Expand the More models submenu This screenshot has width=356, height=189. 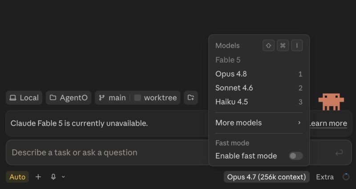coord(259,123)
